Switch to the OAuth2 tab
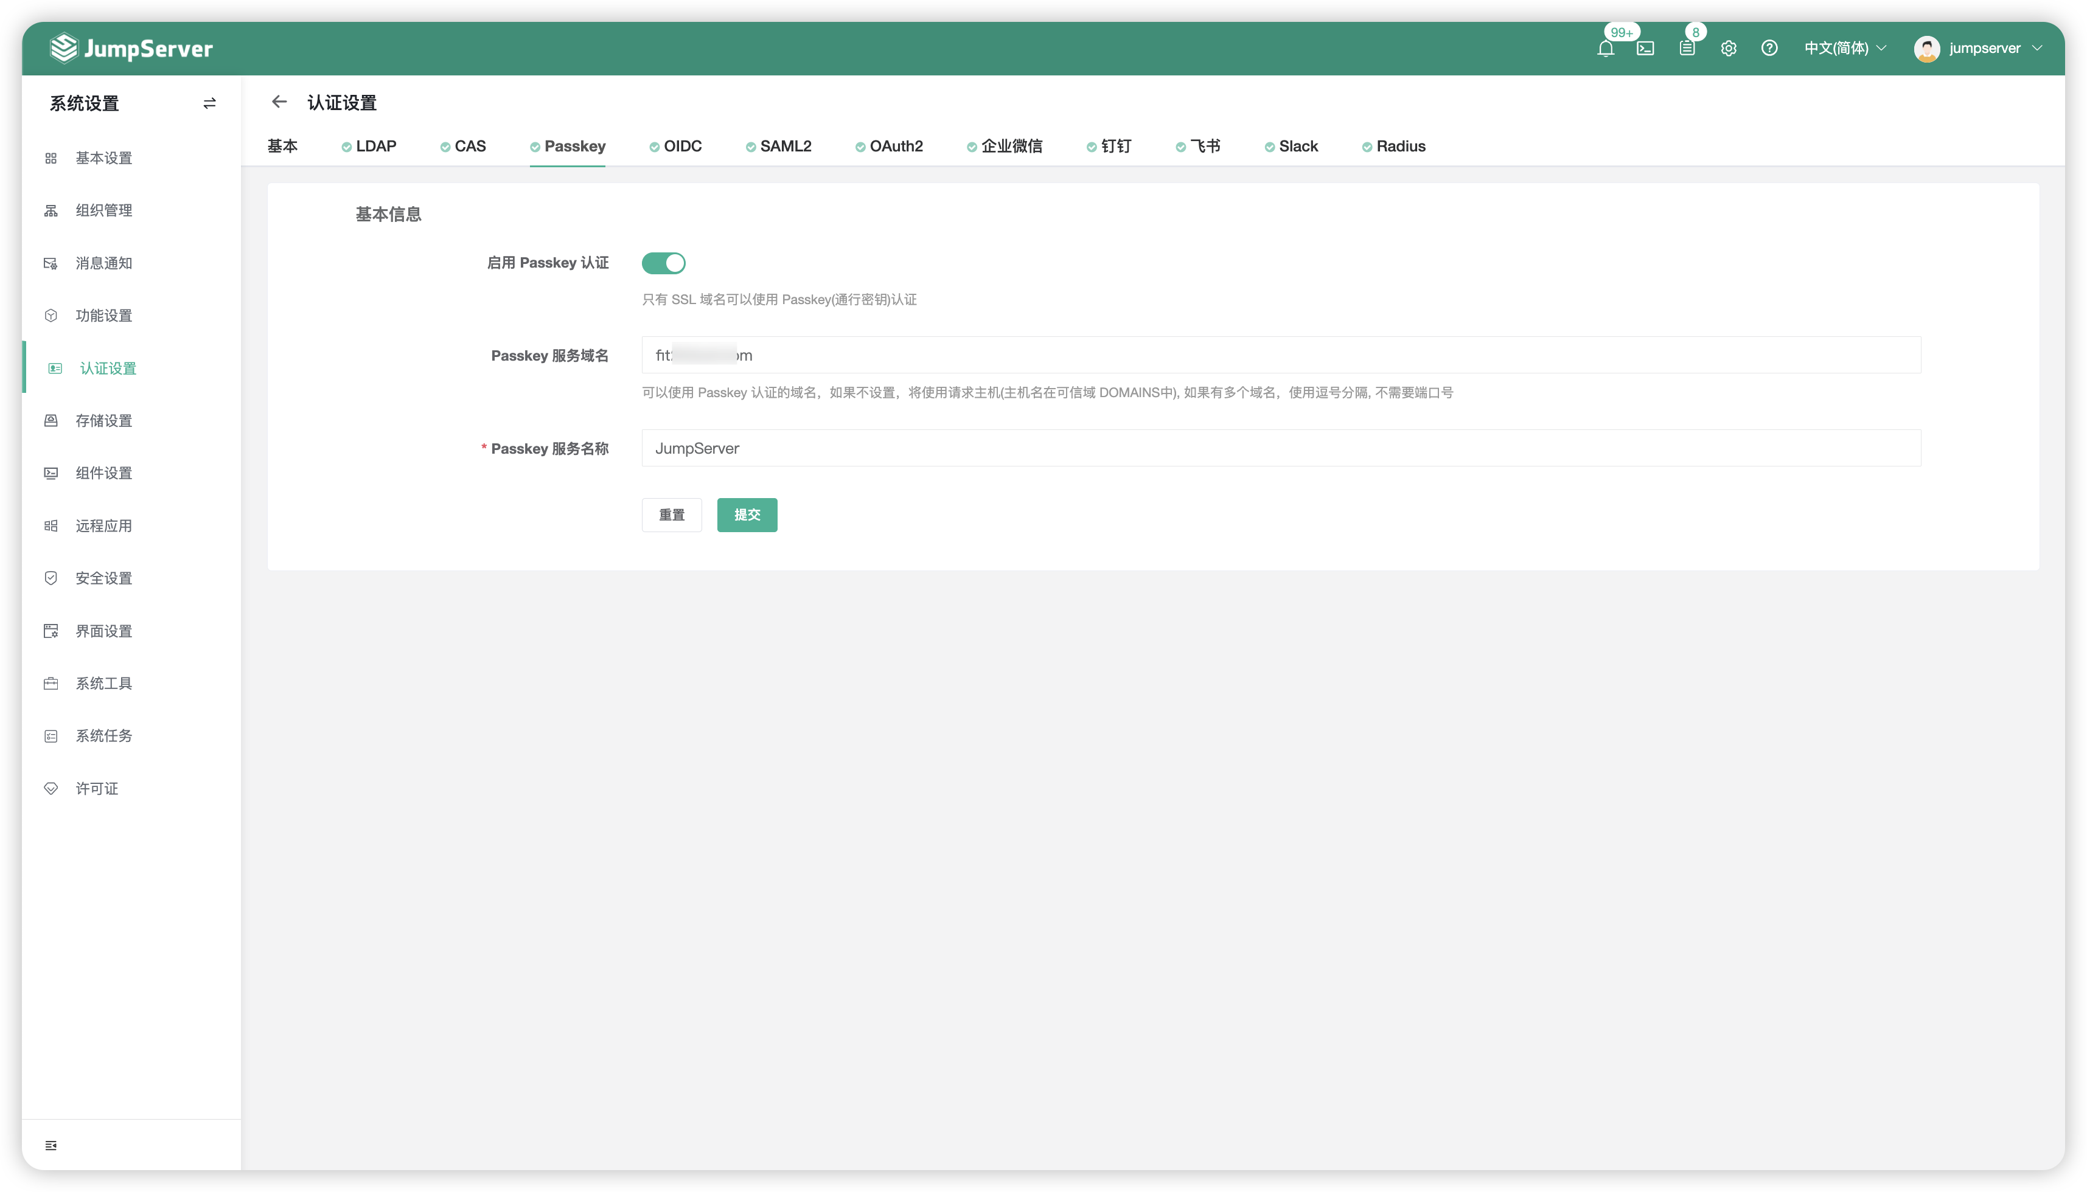Image resolution: width=2087 pixels, height=1192 pixels. tap(889, 147)
